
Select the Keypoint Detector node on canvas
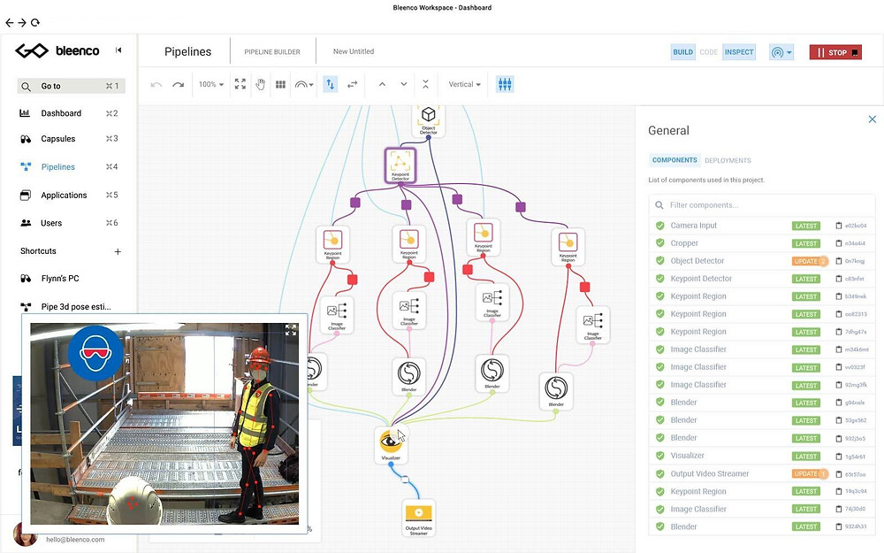[400, 165]
